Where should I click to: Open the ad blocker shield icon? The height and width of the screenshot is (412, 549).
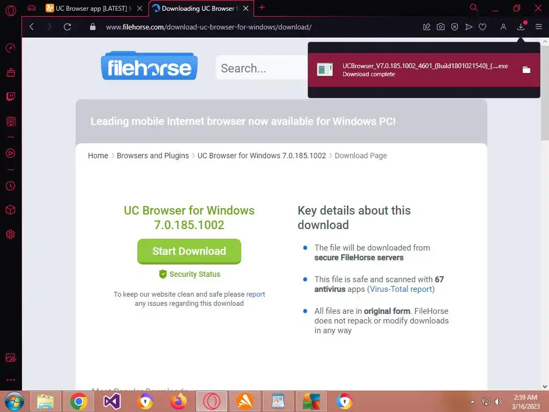click(455, 27)
